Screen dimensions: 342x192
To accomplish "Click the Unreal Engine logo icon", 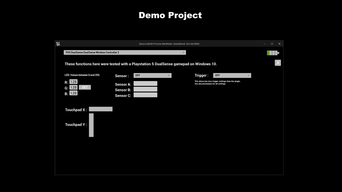I will pos(58,43).
